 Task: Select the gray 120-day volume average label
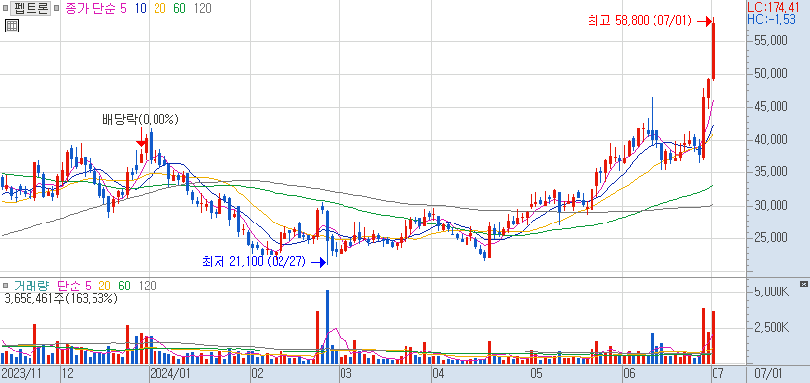click(148, 286)
